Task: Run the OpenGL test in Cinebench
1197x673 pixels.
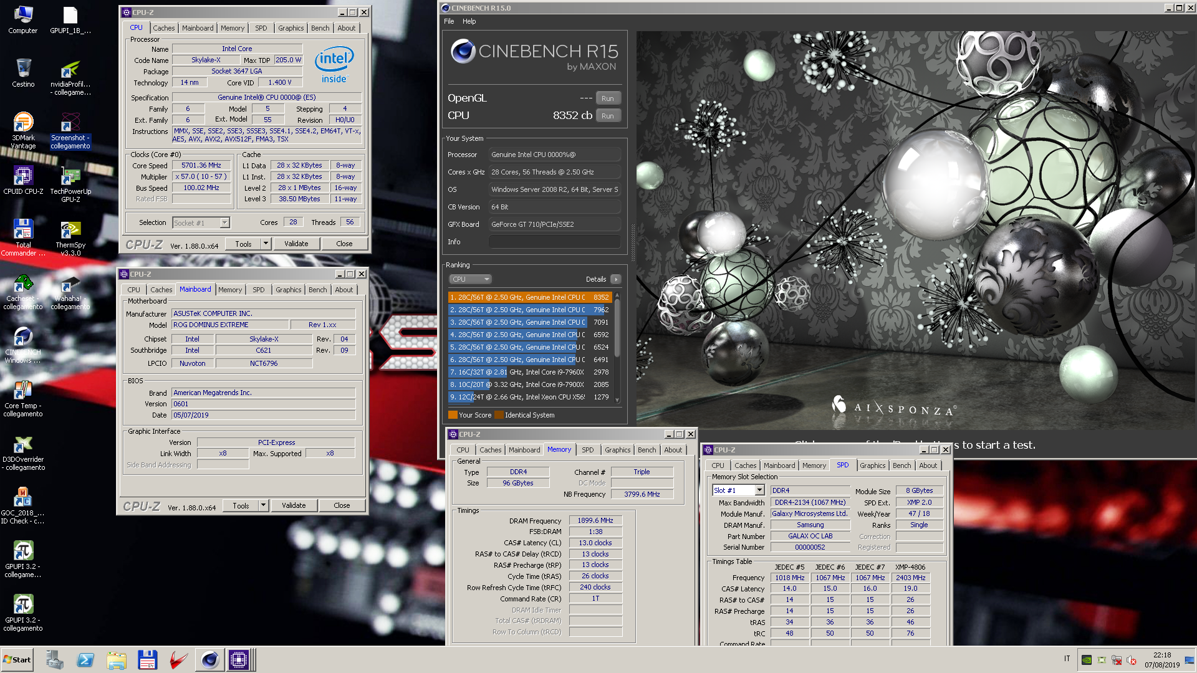Action: click(608, 98)
